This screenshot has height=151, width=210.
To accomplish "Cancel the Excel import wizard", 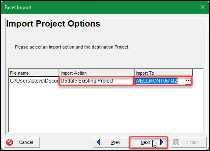I will (x=22, y=142).
